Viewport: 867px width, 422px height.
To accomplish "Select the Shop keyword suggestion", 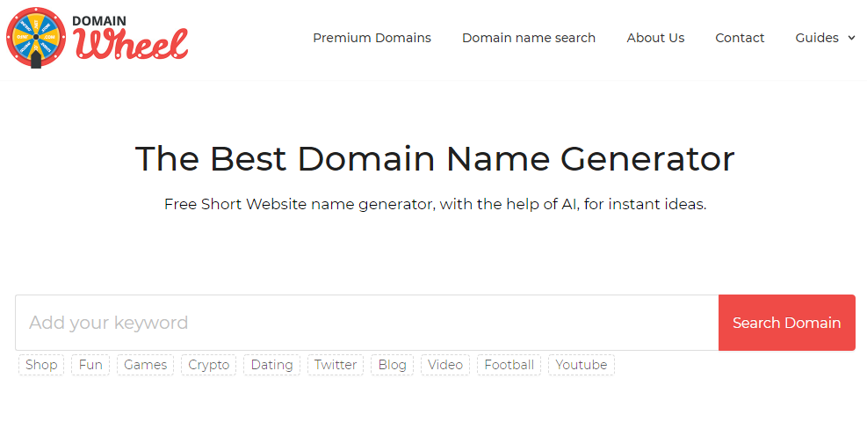I will click(x=41, y=365).
